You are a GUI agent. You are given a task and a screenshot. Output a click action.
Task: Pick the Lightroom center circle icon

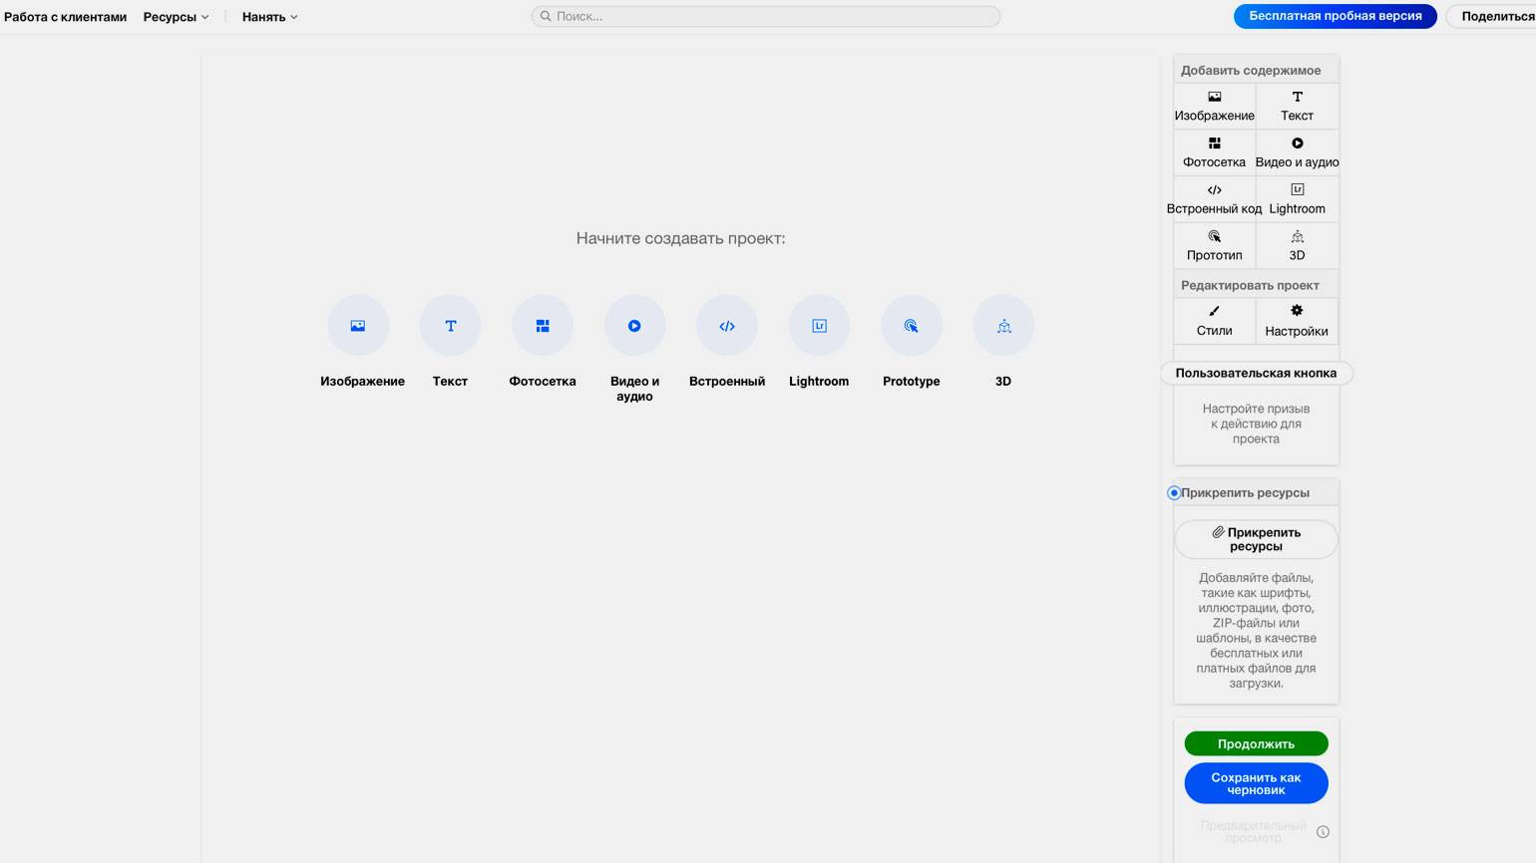pyautogui.click(x=819, y=326)
